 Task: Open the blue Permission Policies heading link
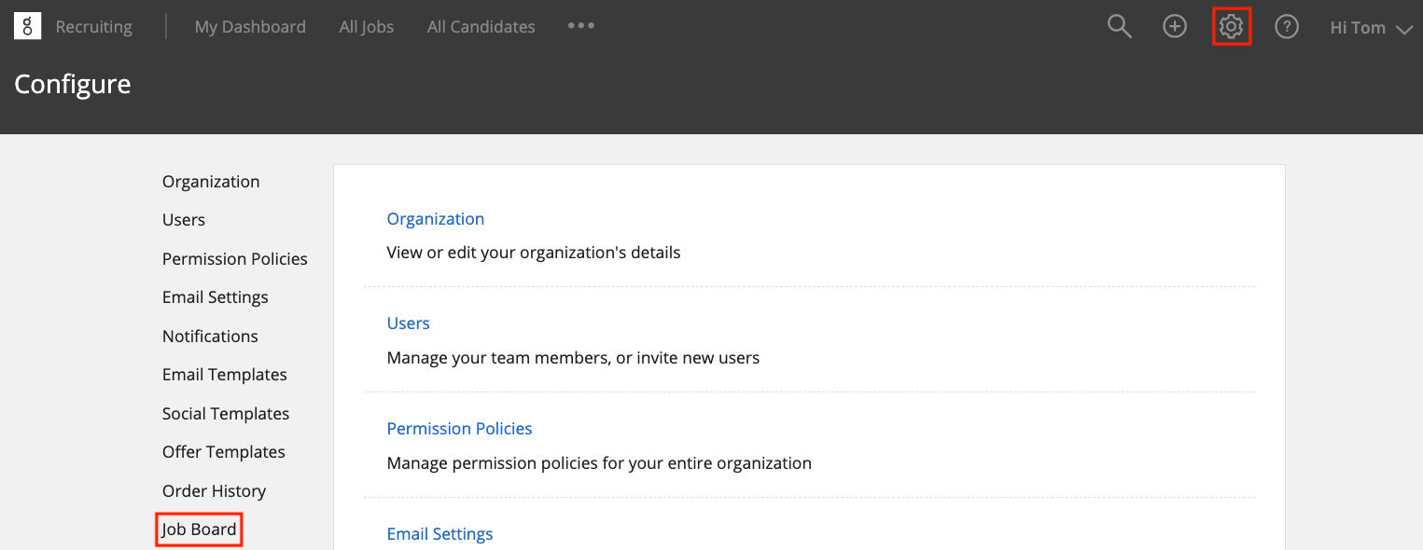click(x=459, y=429)
